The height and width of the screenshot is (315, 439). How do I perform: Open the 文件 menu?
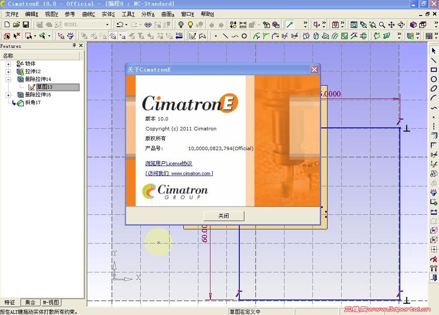point(12,14)
